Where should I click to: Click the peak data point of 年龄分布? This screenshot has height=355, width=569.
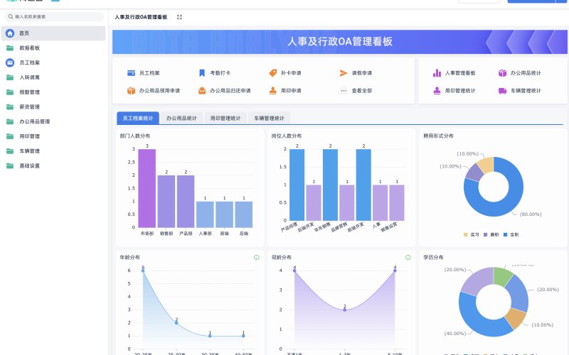point(143,271)
